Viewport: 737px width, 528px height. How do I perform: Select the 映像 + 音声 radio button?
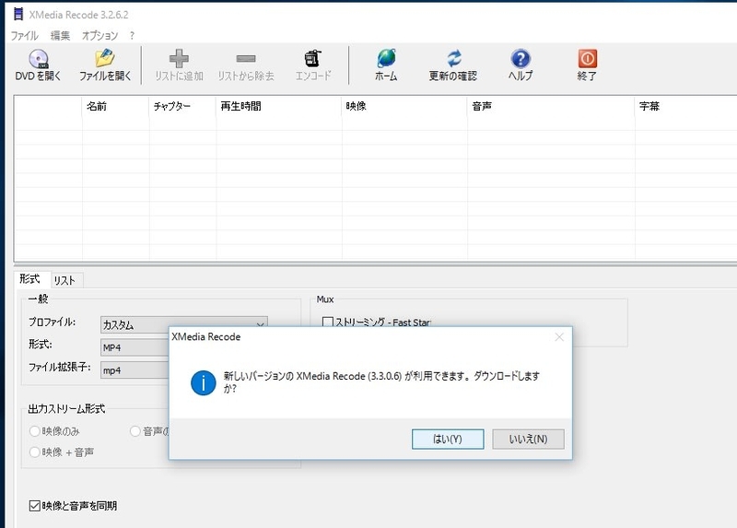point(34,452)
